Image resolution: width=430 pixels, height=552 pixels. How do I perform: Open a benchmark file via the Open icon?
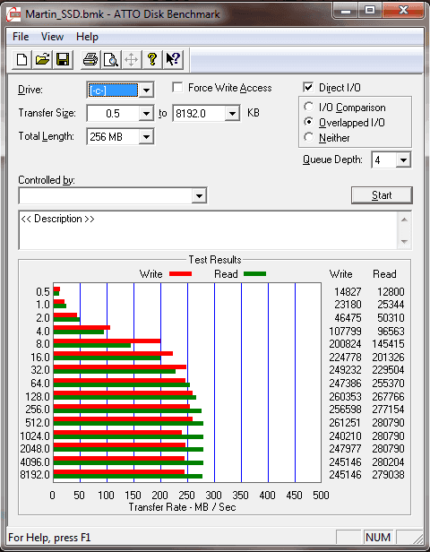[43, 59]
